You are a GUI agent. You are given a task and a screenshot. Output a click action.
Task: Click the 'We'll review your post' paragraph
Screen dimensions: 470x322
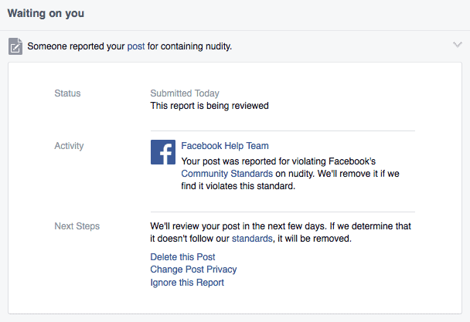coord(281,232)
